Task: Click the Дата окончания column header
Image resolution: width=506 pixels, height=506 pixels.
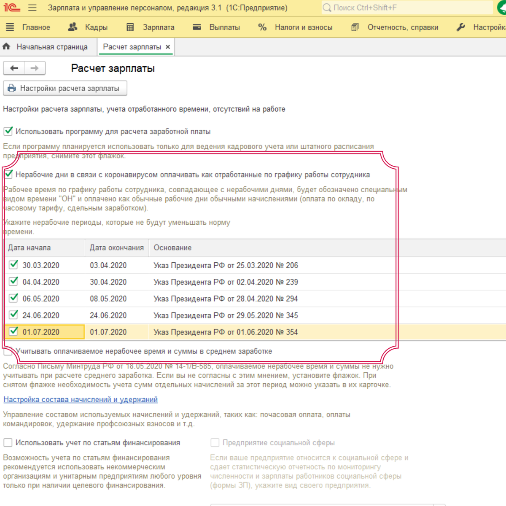Action: pos(117,248)
